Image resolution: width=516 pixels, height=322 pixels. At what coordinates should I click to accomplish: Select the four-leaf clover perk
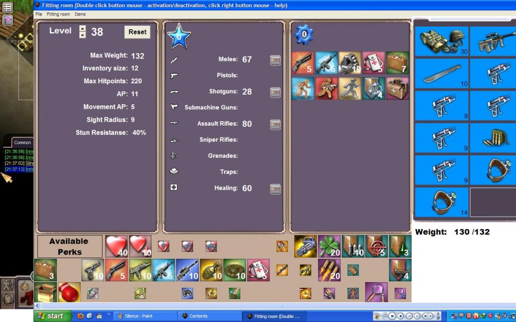coord(329,246)
